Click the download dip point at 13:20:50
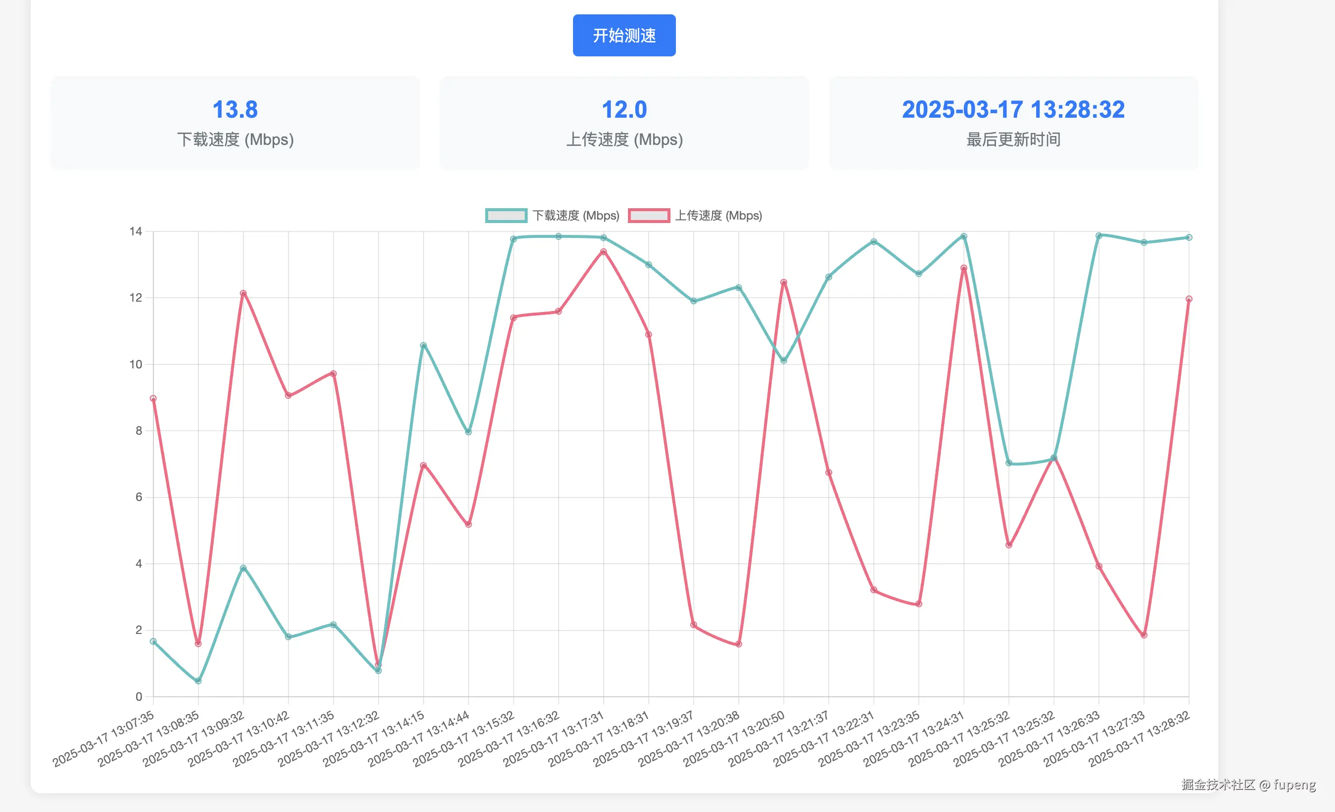1335x812 pixels. tap(783, 360)
